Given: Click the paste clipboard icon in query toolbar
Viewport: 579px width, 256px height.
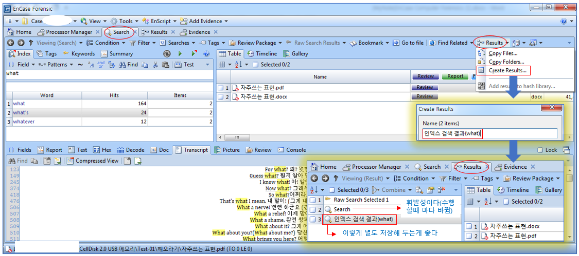Looking at the screenshot, I should pyautogui.click(x=166, y=65).
